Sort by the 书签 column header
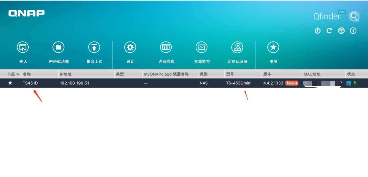Screen dimensions: 368x177 [x=11, y=74]
